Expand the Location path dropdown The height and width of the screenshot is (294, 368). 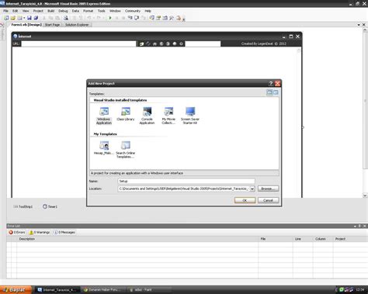pos(252,189)
